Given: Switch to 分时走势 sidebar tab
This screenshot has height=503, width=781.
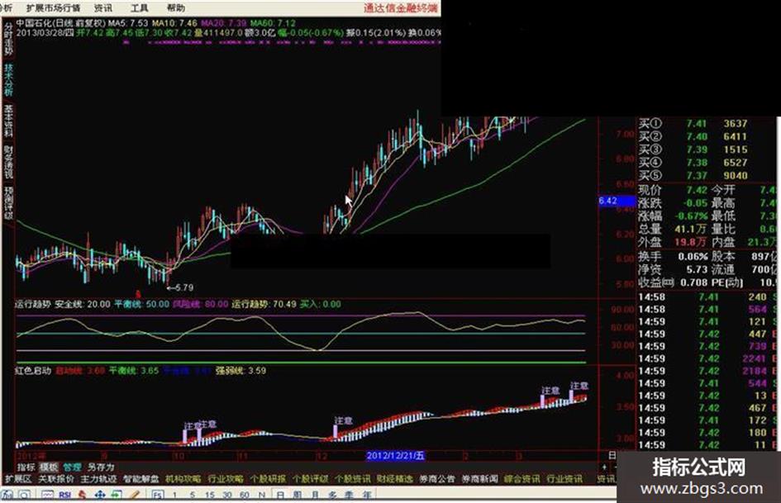Looking at the screenshot, I should click(x=8, y=39).
